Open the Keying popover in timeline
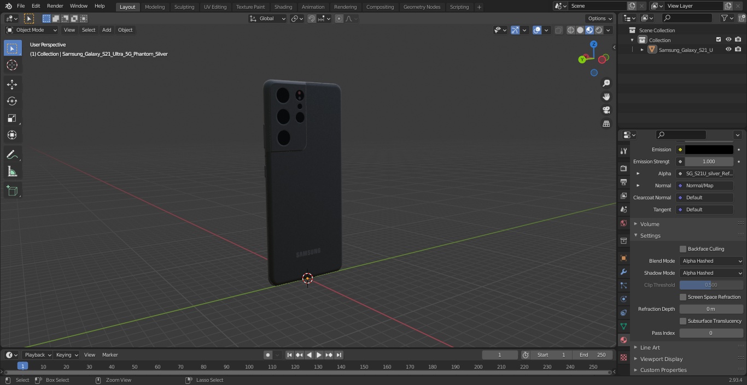Viewport: 747px width, 385px height. pos(67,355)
